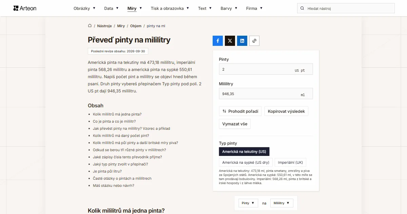
Task: Click Kopírovat výsledek button
Action: 286,111
